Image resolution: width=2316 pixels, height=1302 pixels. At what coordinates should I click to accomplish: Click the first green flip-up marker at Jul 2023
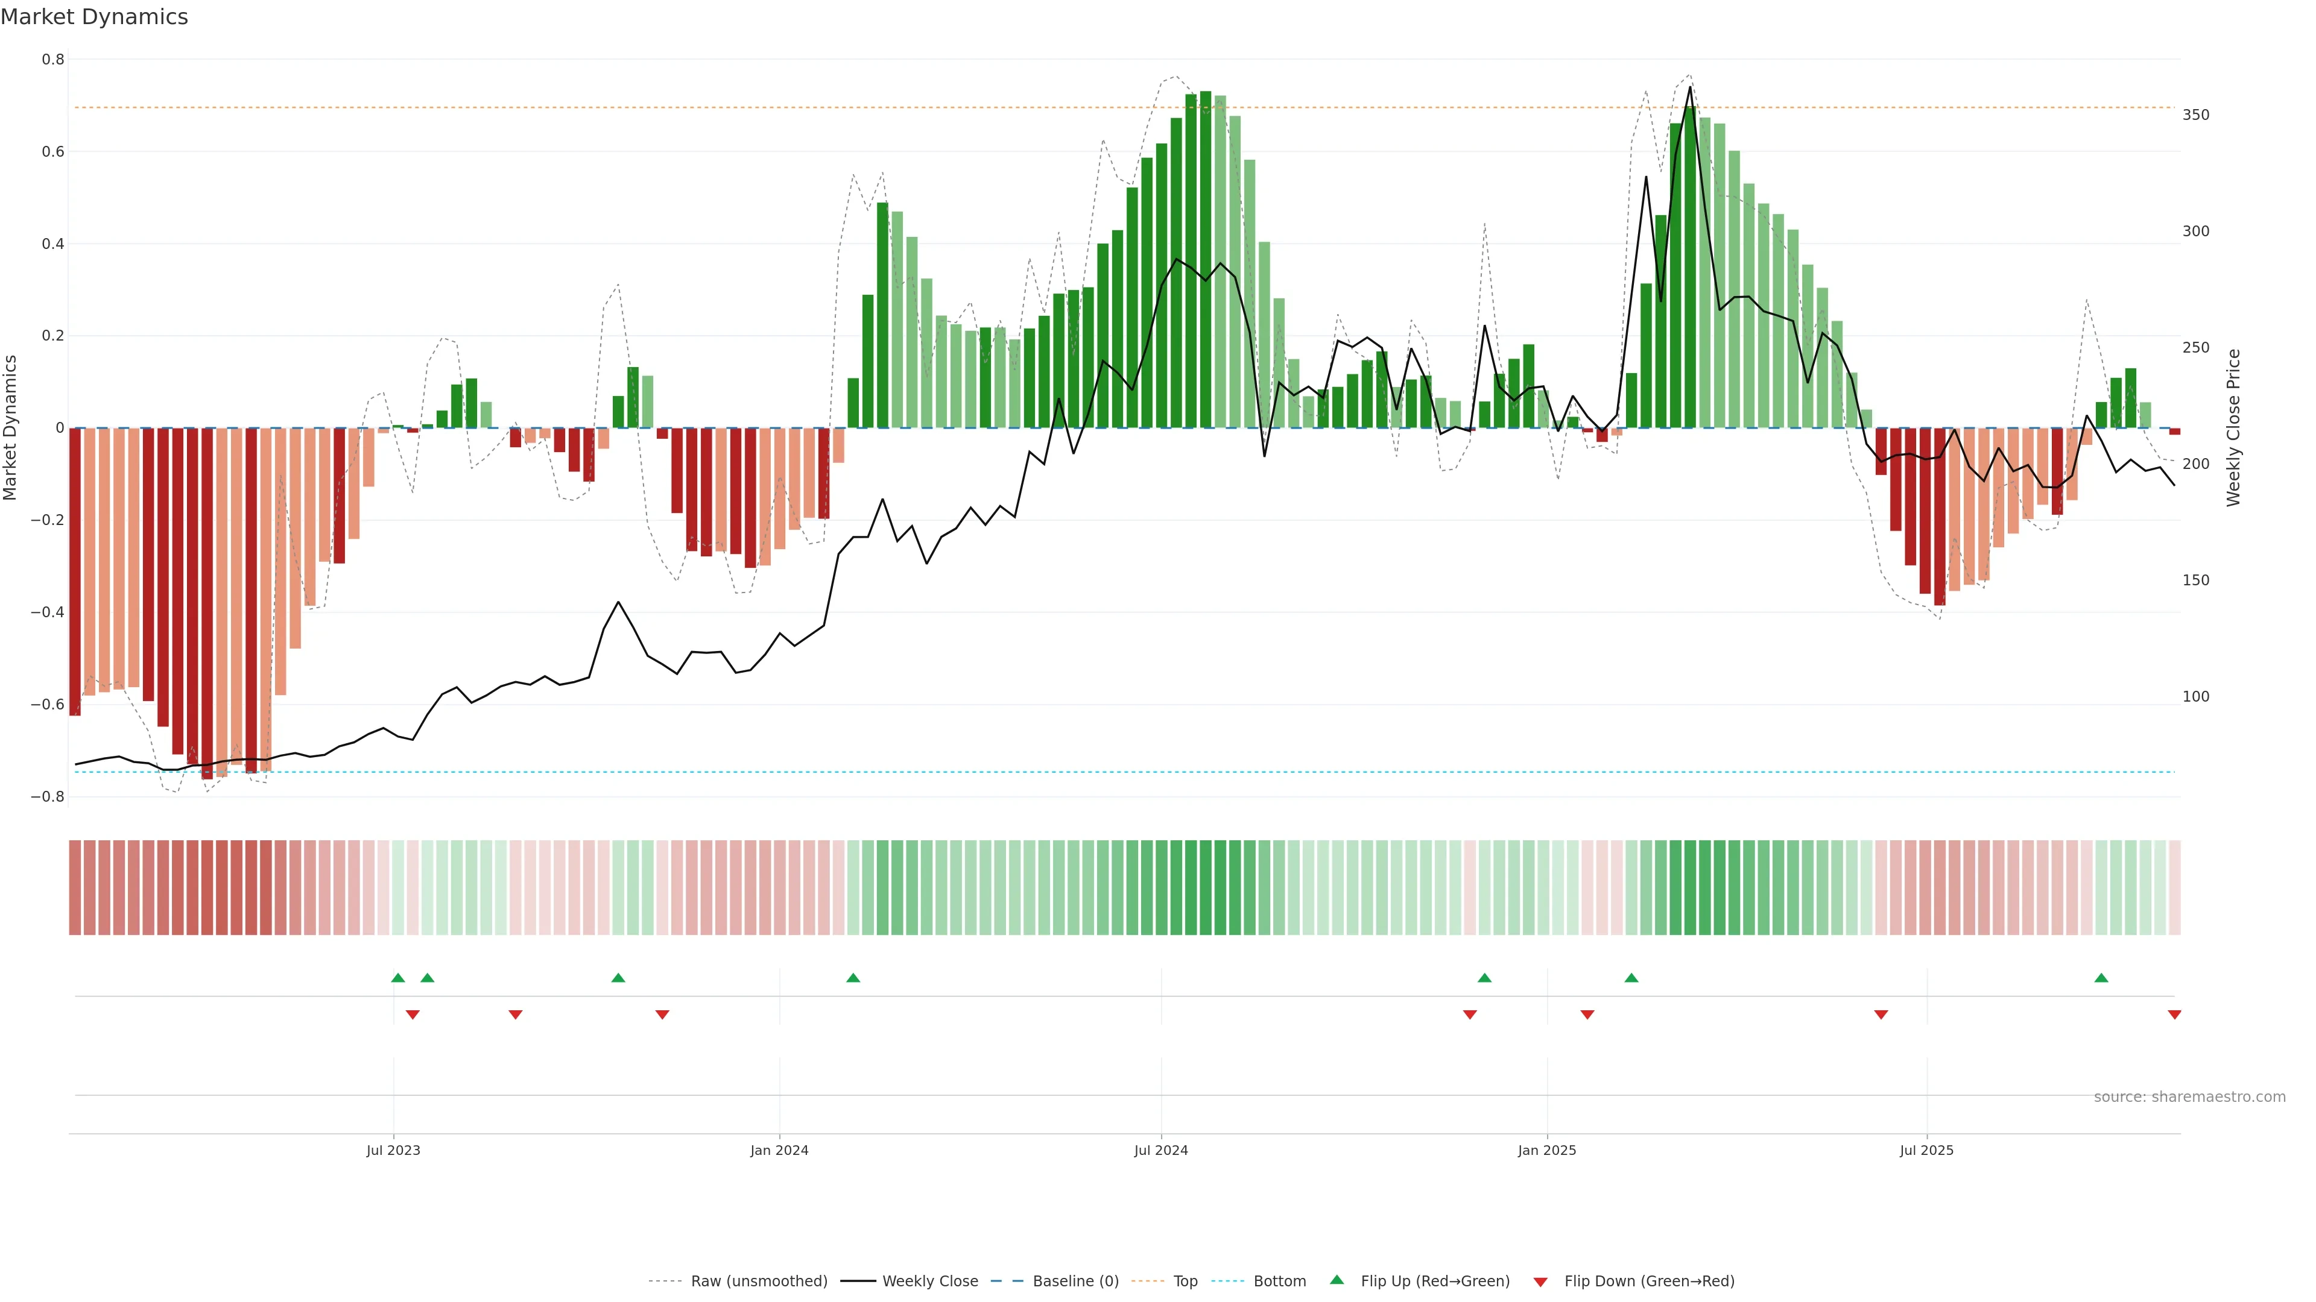pos(398,978)
